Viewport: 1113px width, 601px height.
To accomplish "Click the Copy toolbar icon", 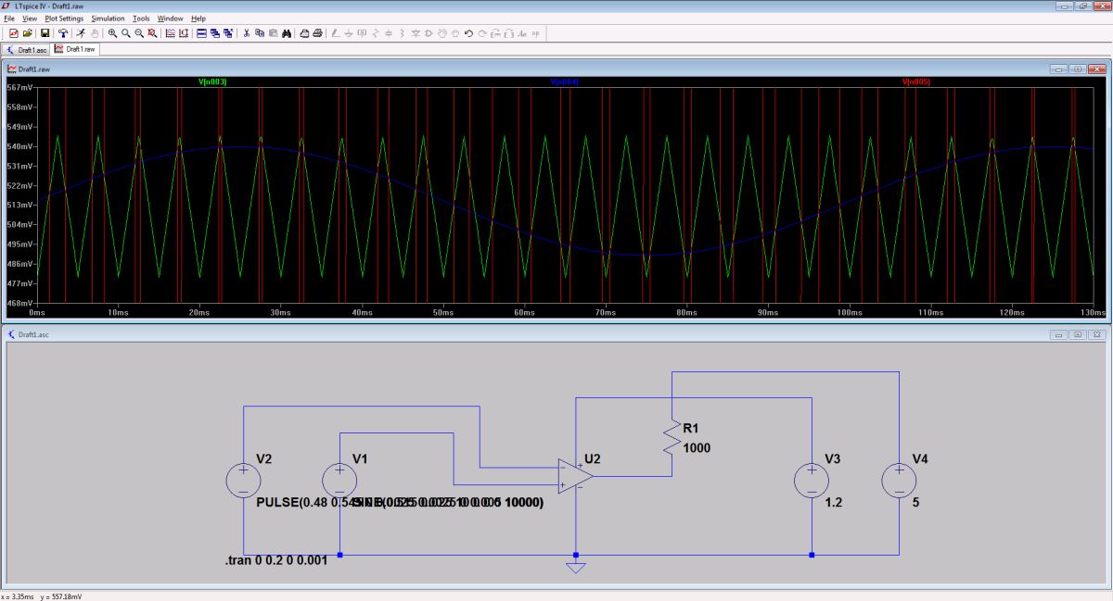I will (260, 33).
